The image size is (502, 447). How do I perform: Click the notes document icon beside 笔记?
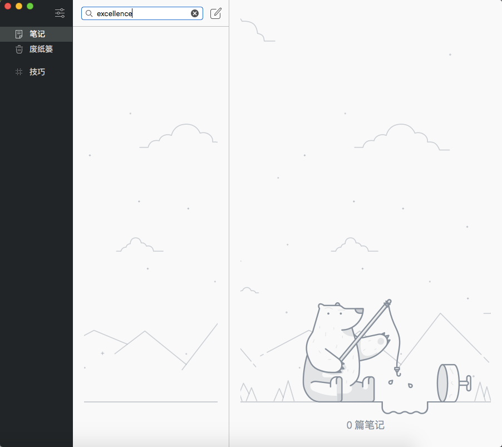tap(19, 34)
